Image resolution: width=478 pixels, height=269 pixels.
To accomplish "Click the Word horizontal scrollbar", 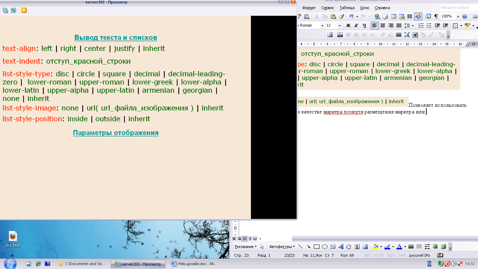I will tap(385, 239).
